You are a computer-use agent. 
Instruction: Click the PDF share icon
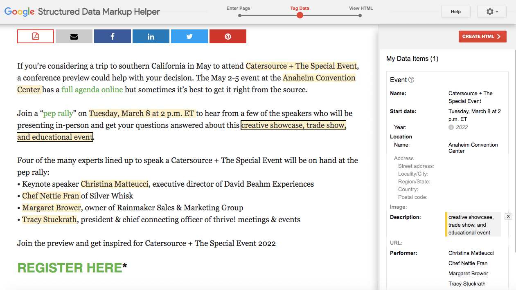[36, 36]
